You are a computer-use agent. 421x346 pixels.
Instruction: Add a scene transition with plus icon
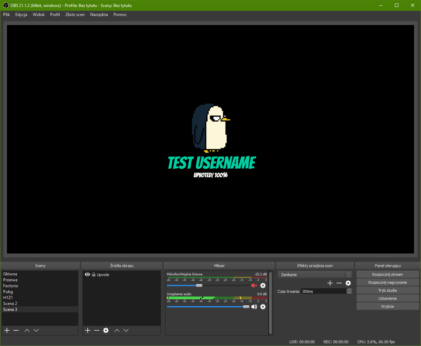[330, 283]
